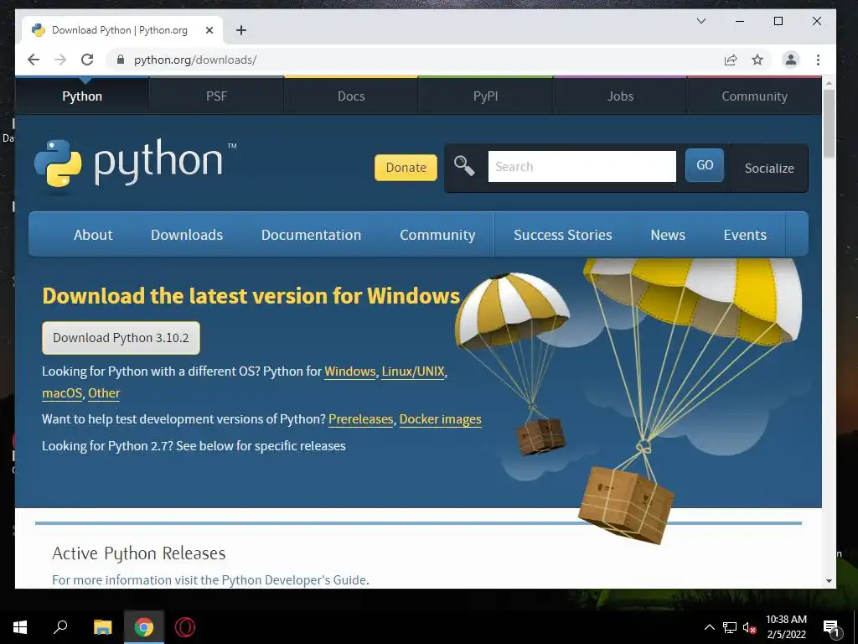858x644 pixels.
Task: Click the yellow Donate button
Action: tap(406, 167)
